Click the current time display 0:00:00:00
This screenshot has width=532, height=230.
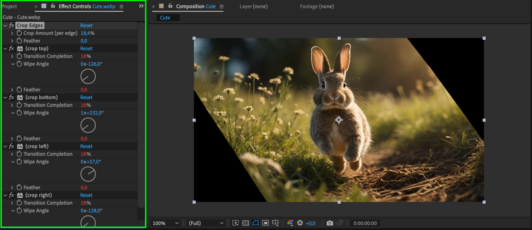click(365, 223)
